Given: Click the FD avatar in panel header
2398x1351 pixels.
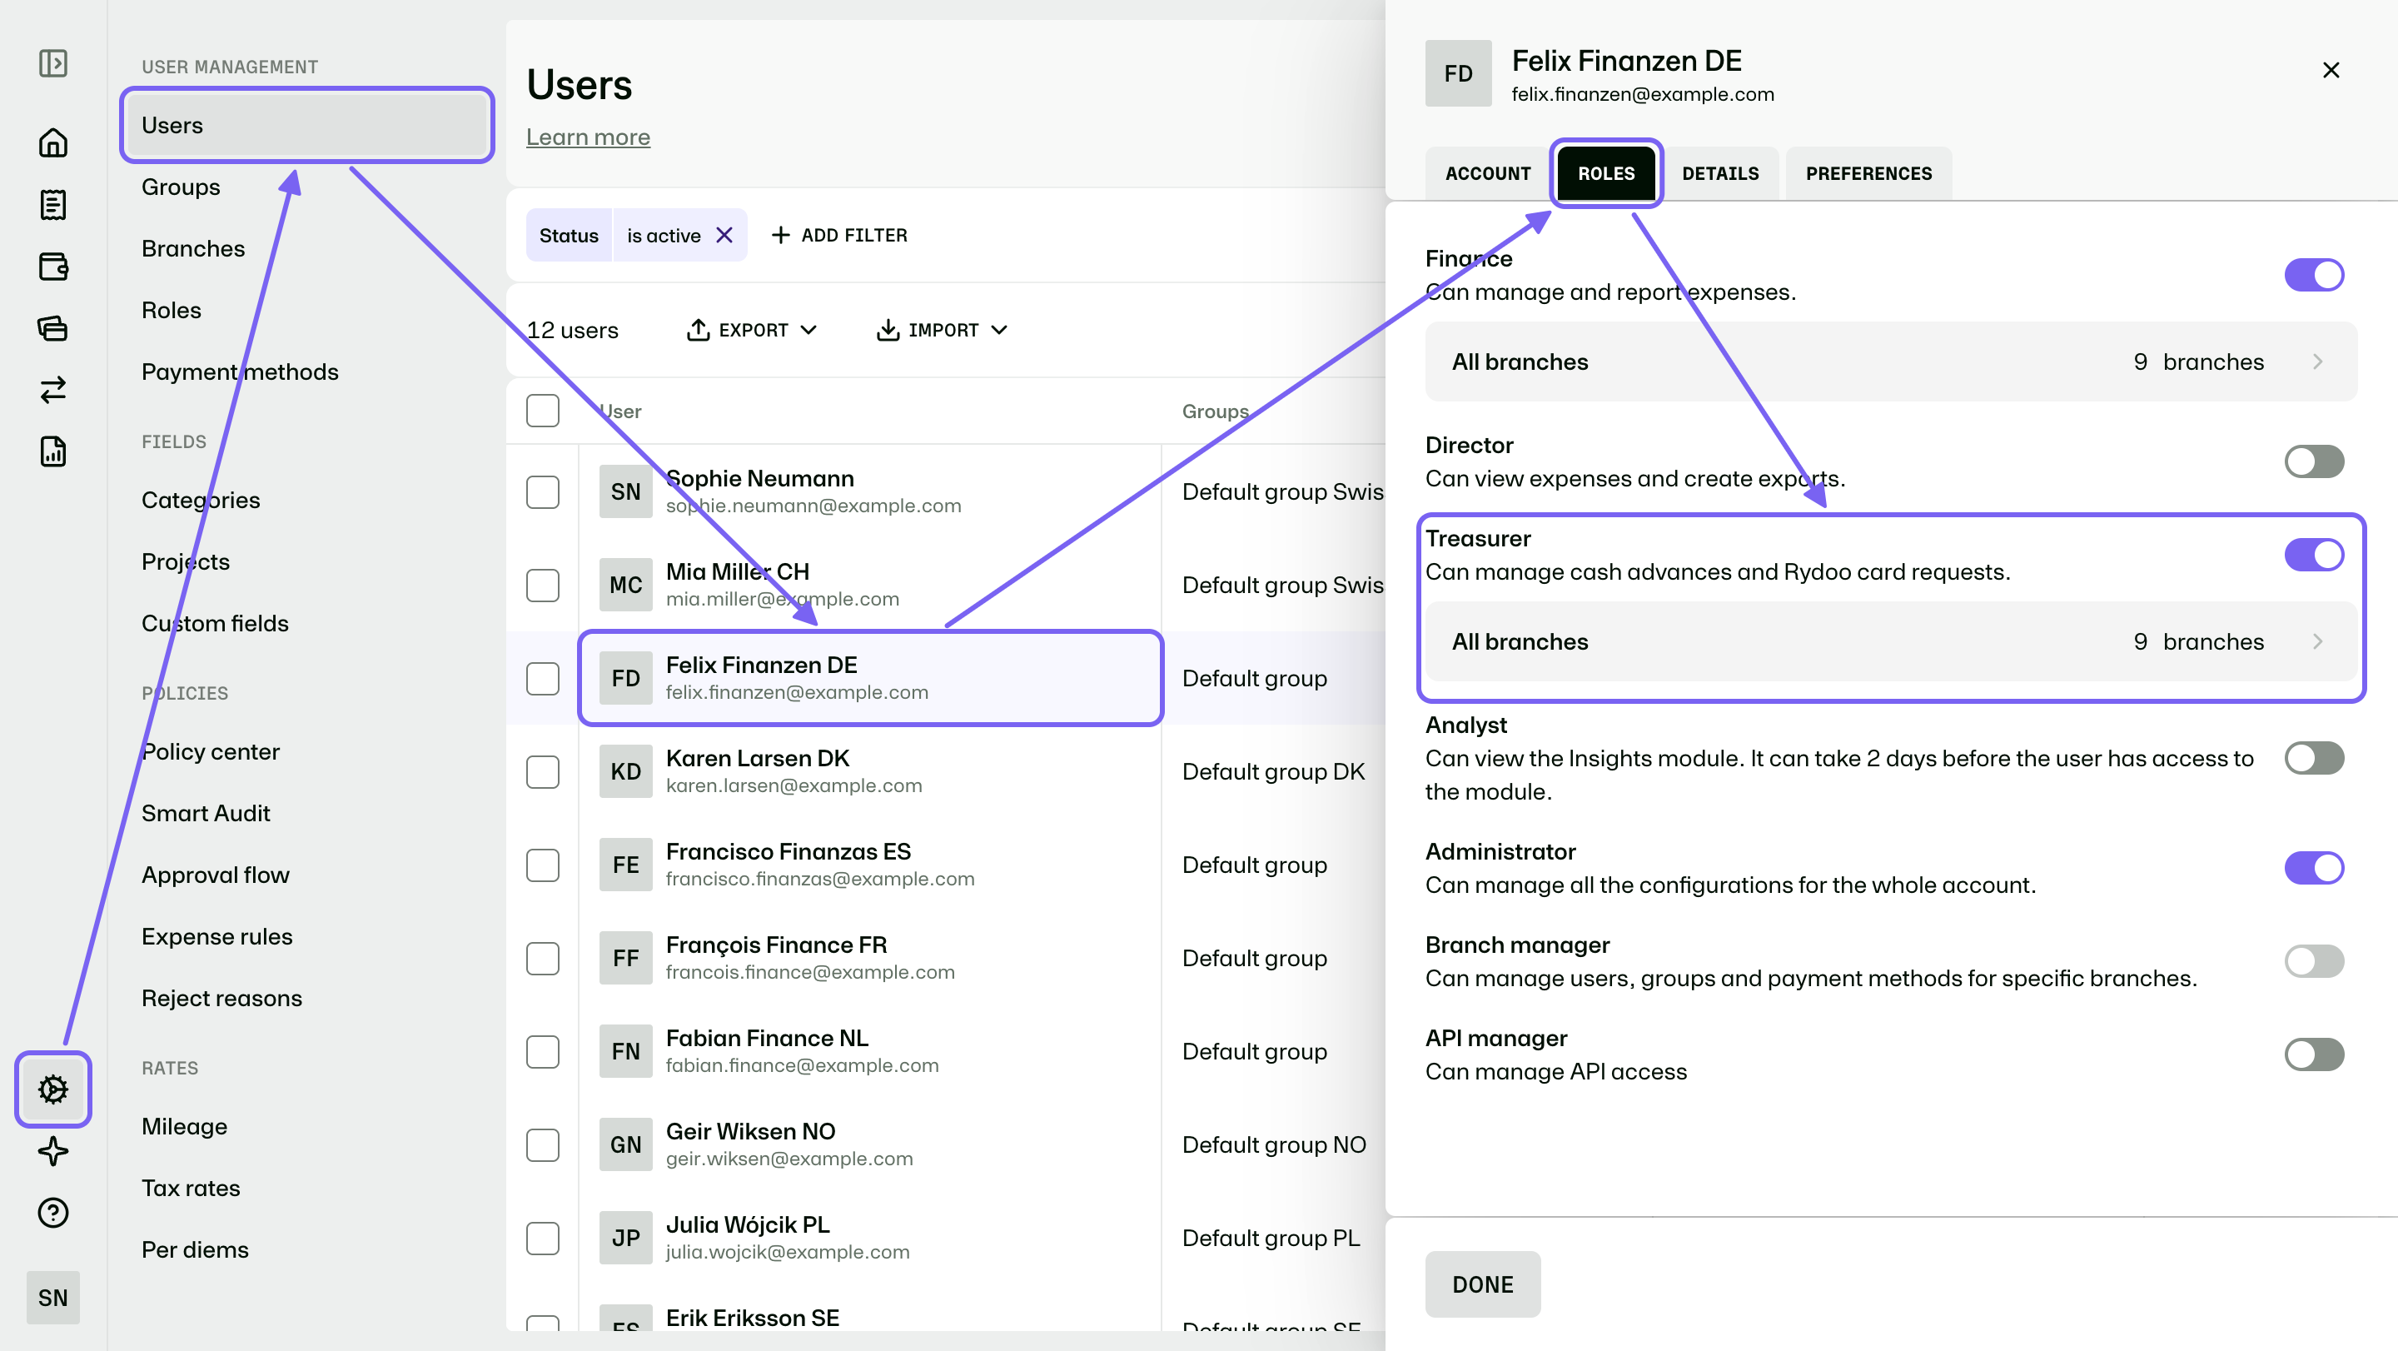Looking at the screenshot, I should coord(1459,73).
